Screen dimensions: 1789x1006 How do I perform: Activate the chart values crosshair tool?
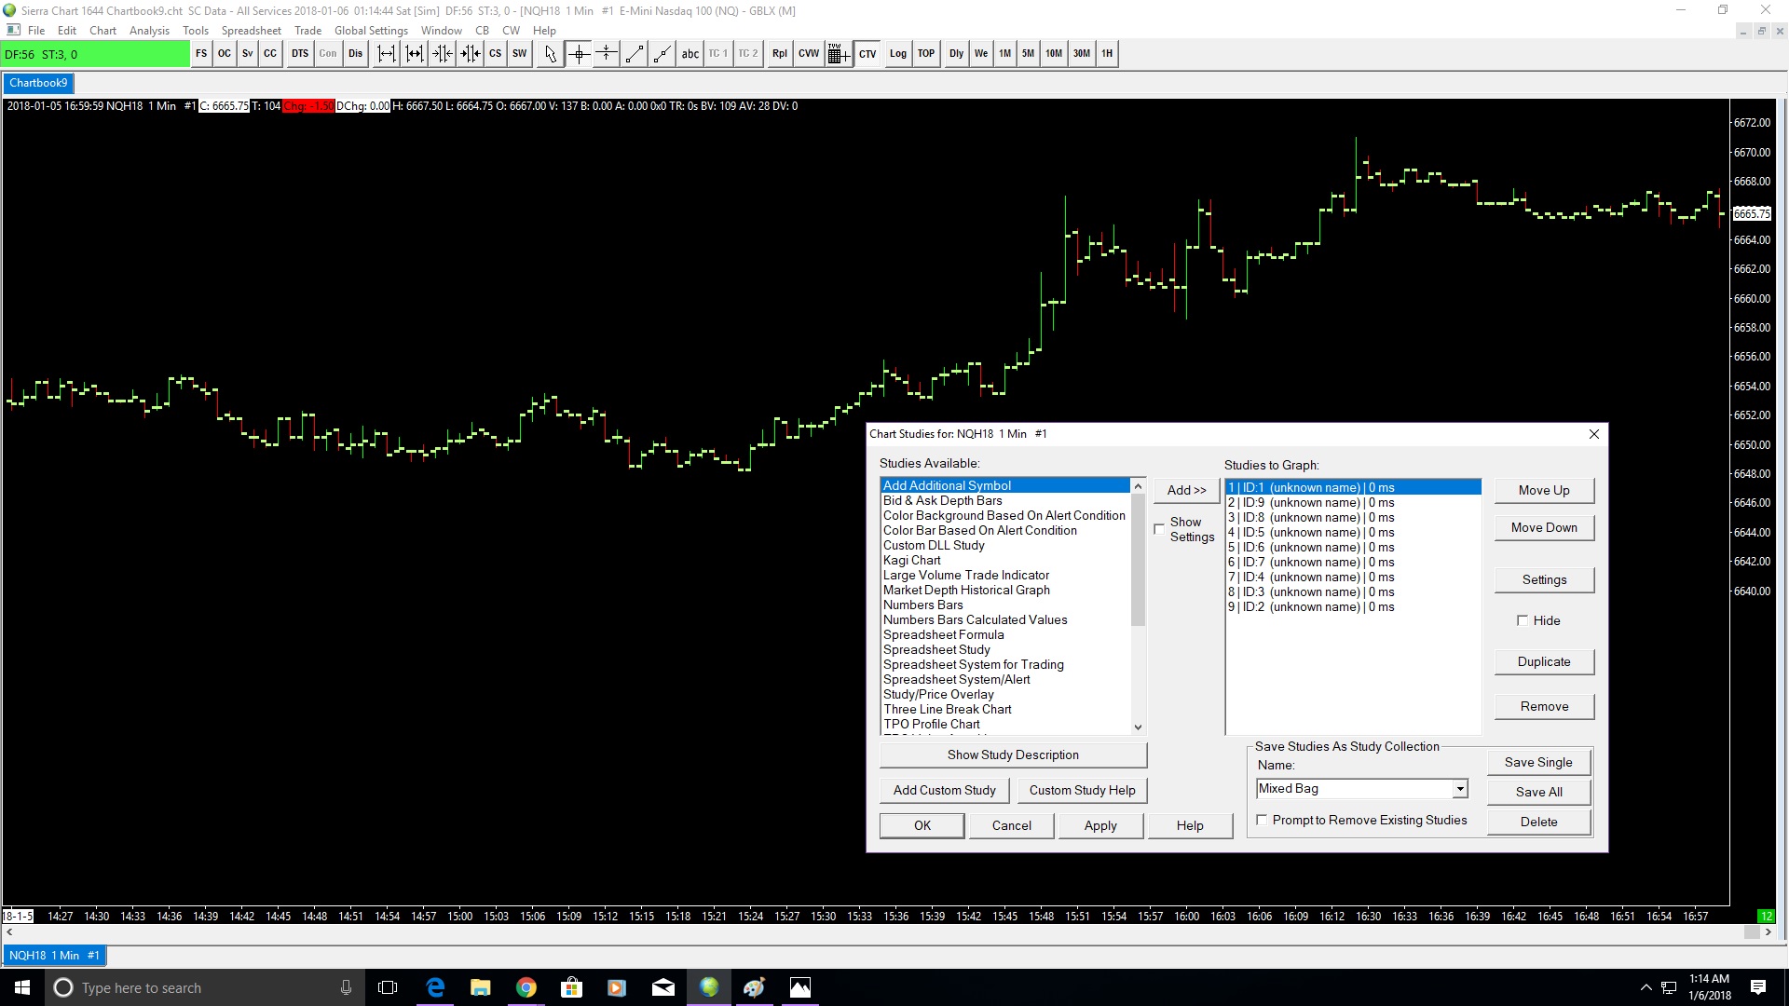pyautogui.click(x=579, y=54)
